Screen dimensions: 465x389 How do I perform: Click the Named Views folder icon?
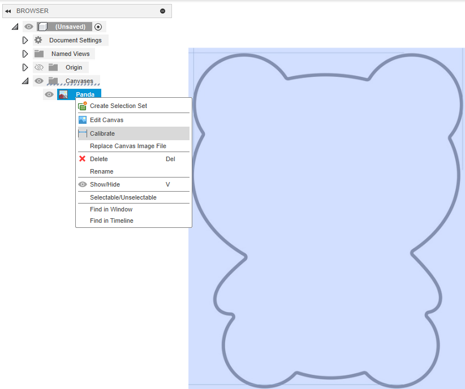pyautogui.click(x=39, y=54)
